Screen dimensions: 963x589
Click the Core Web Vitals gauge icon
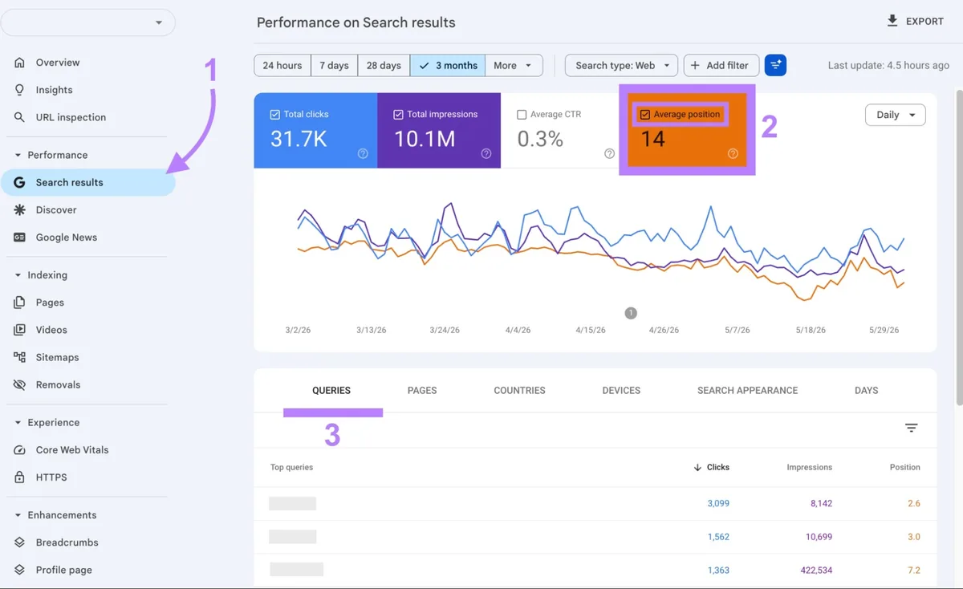click(19, 450)
